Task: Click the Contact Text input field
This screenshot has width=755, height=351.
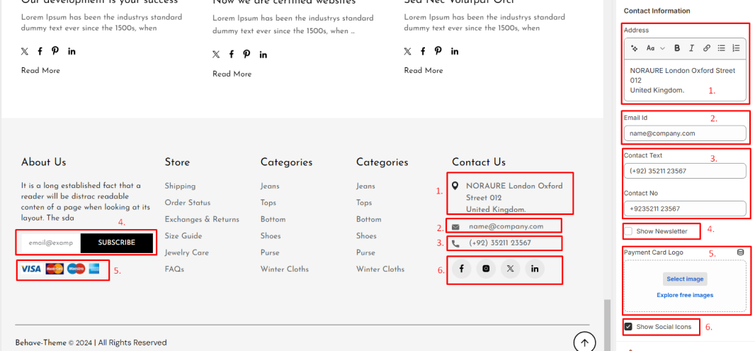Action: [685, 171]
